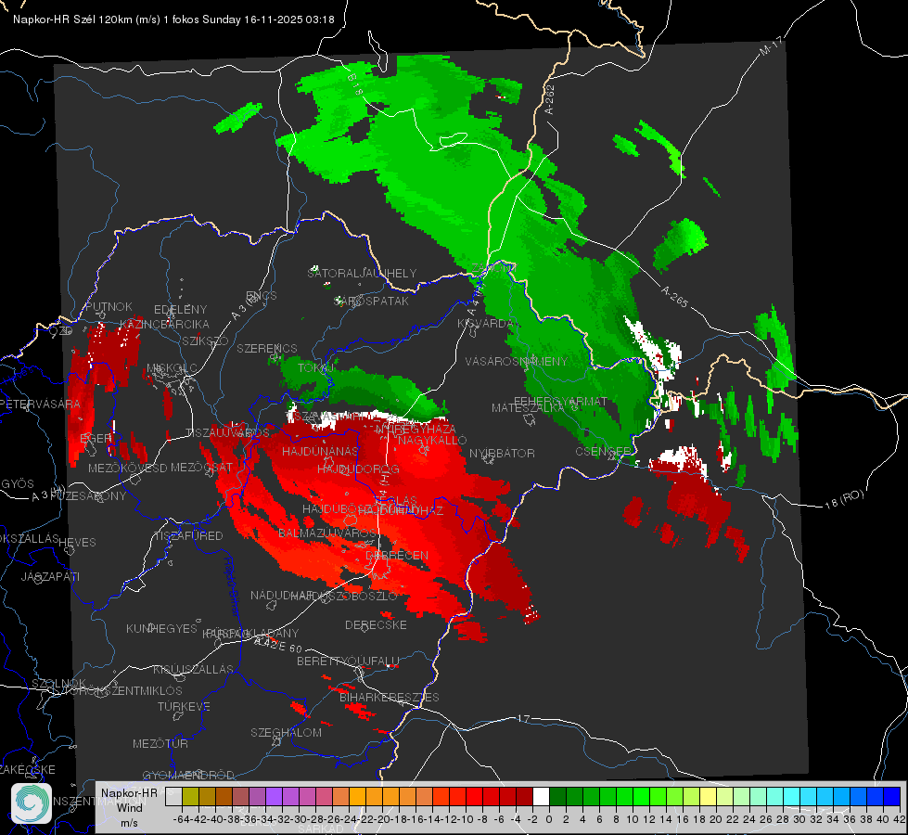Select the olive swatch above -64 in the legend
Viewport: 908px width, 835px height.
point(190,796)
